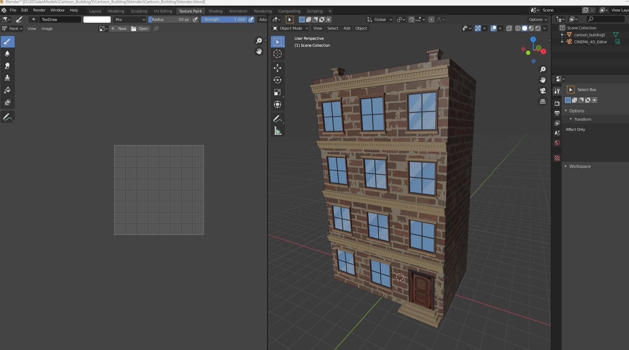The image size is (629, 350).
Task: Expand the CINEMA_4D_Editor outliner item
Action: click(x=562, y=42)
